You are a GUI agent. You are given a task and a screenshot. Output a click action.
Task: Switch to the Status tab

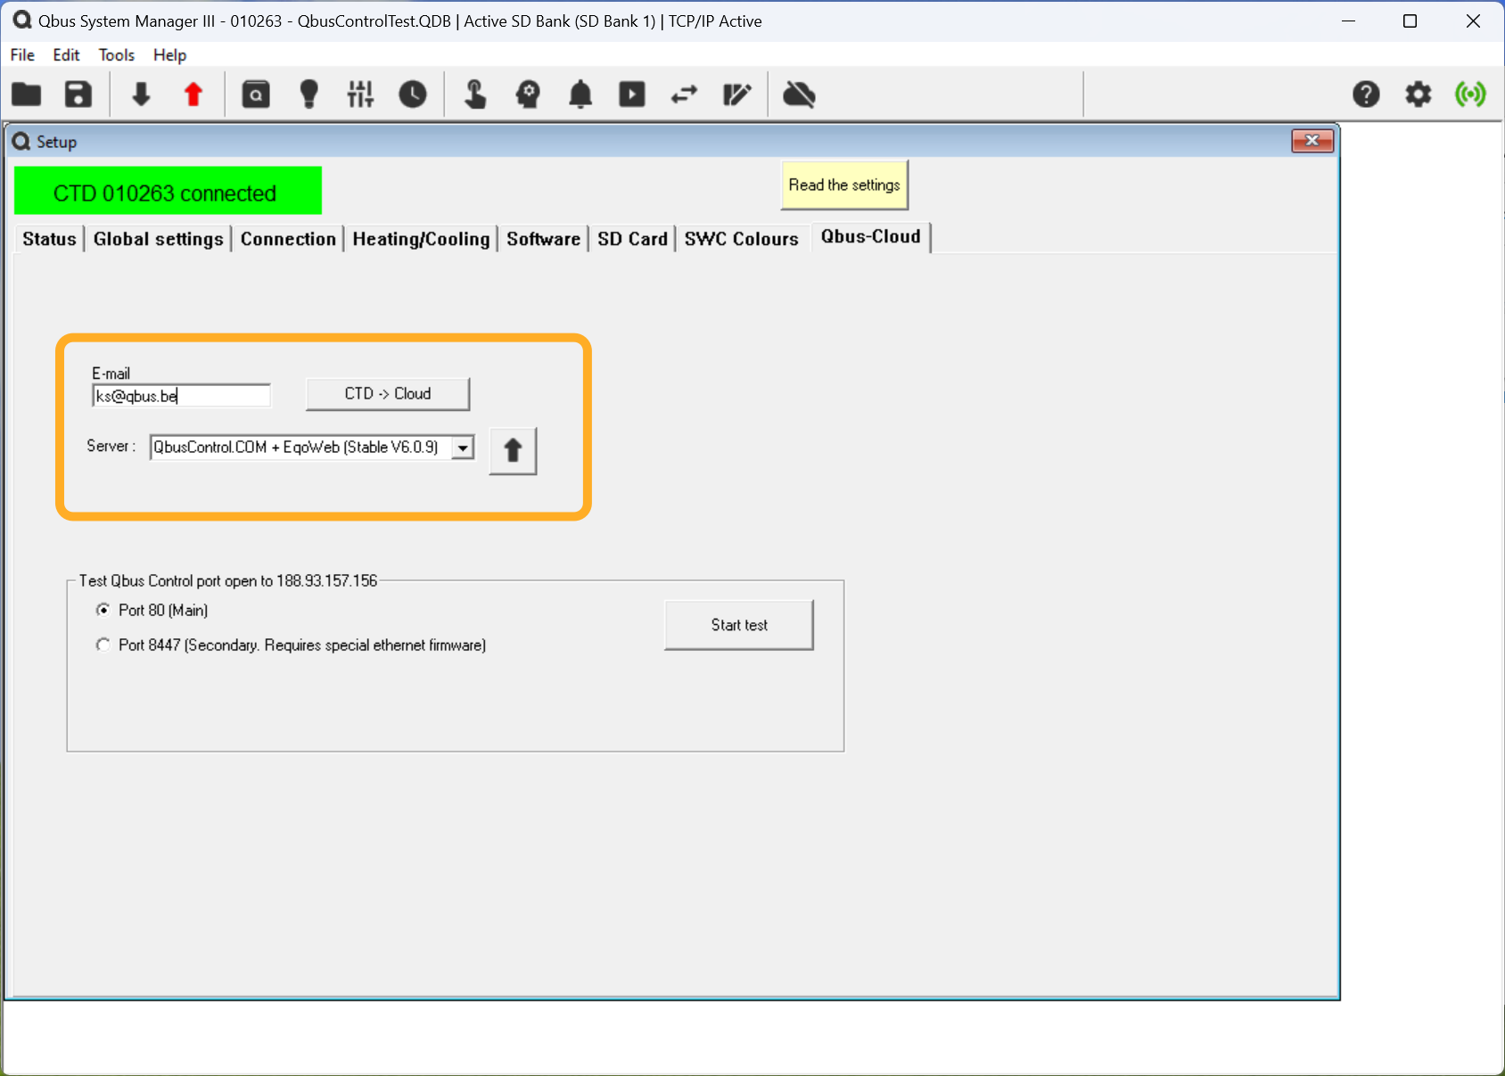point(49,239)
